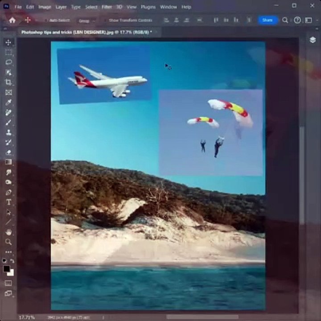Reset default foreground and background colors
The image size is (321, 321).
pos(4,261)
